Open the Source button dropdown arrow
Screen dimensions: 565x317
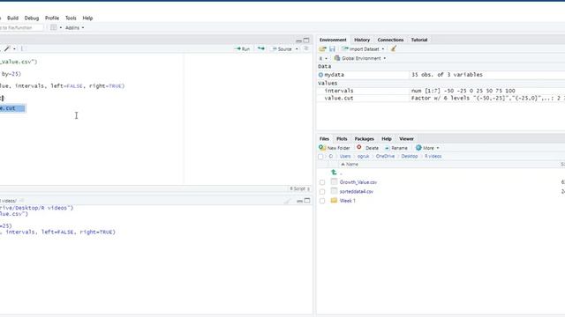pos(297,49)
